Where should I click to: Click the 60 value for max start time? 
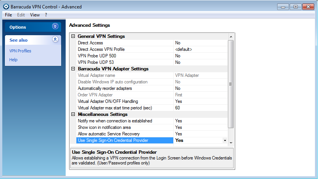point(178,108)
